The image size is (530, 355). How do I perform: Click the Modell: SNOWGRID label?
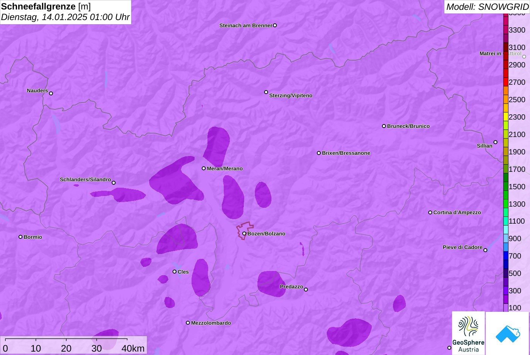click(x=487, y=7)
